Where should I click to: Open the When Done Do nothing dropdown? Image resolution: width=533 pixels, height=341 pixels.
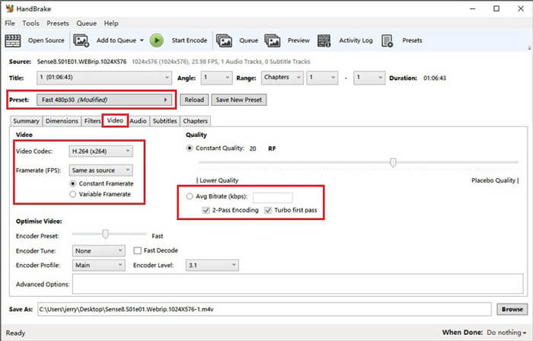point(506,333)
